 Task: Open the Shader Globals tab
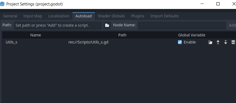tap(111, 16)
